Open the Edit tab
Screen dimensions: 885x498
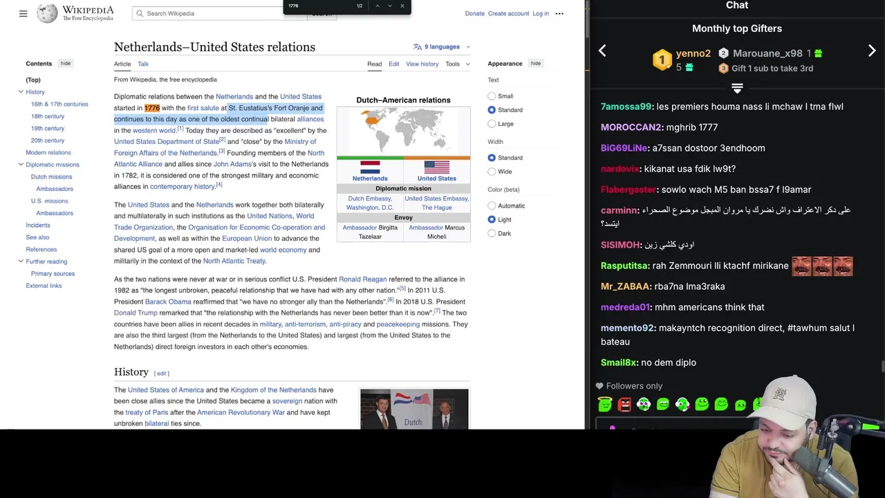point(393,64)
